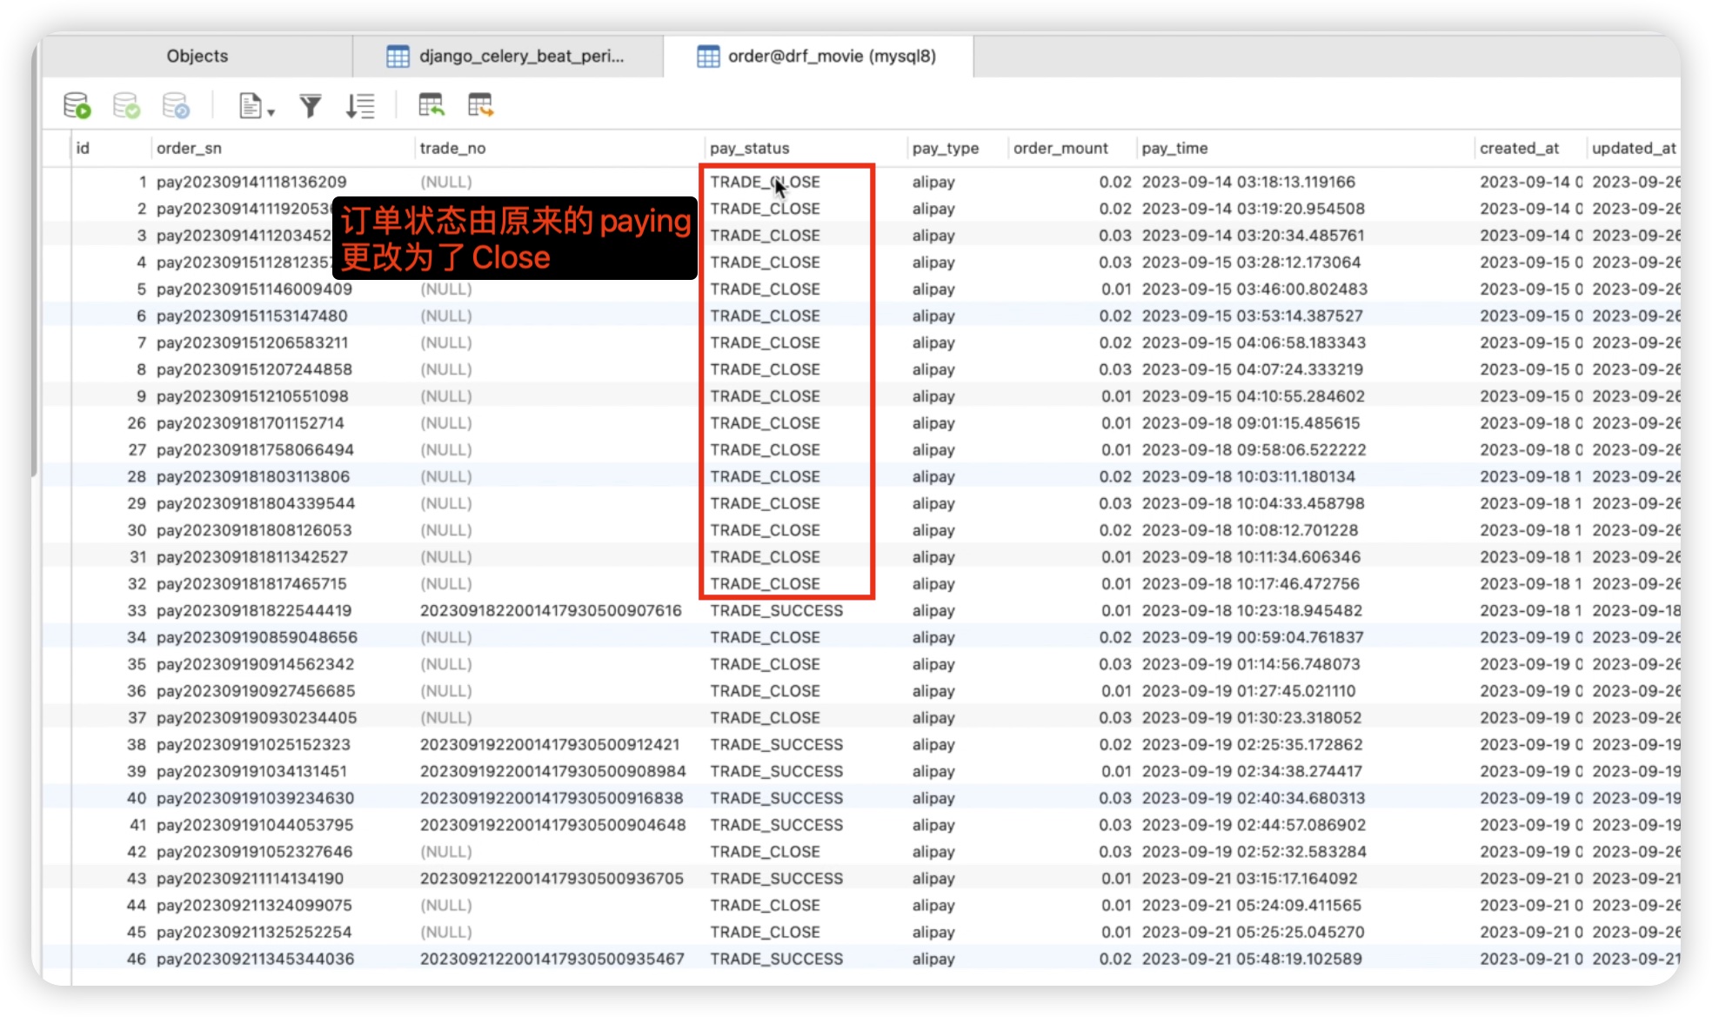Click the Begin Transaction database icon
Screen dimensions: 1712x1017
click(x=77, y=106)
